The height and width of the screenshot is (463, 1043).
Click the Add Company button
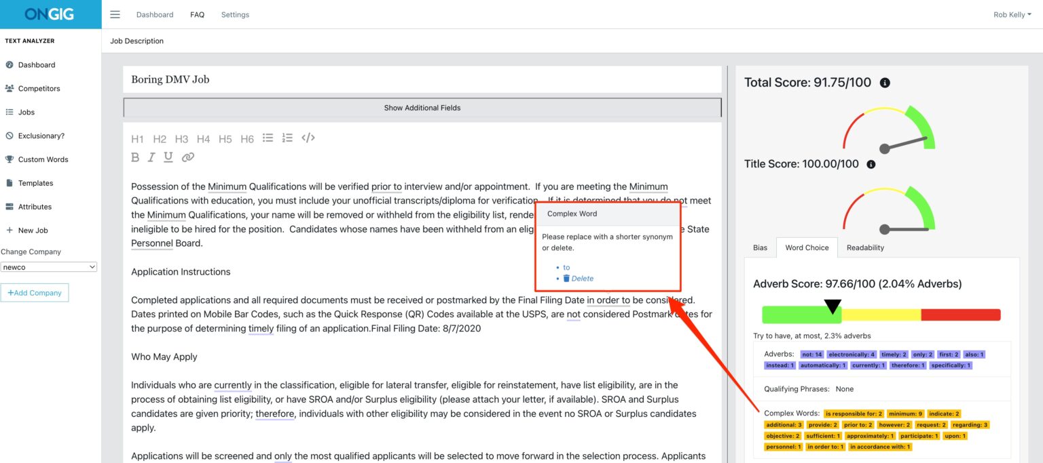coord(35,293)
